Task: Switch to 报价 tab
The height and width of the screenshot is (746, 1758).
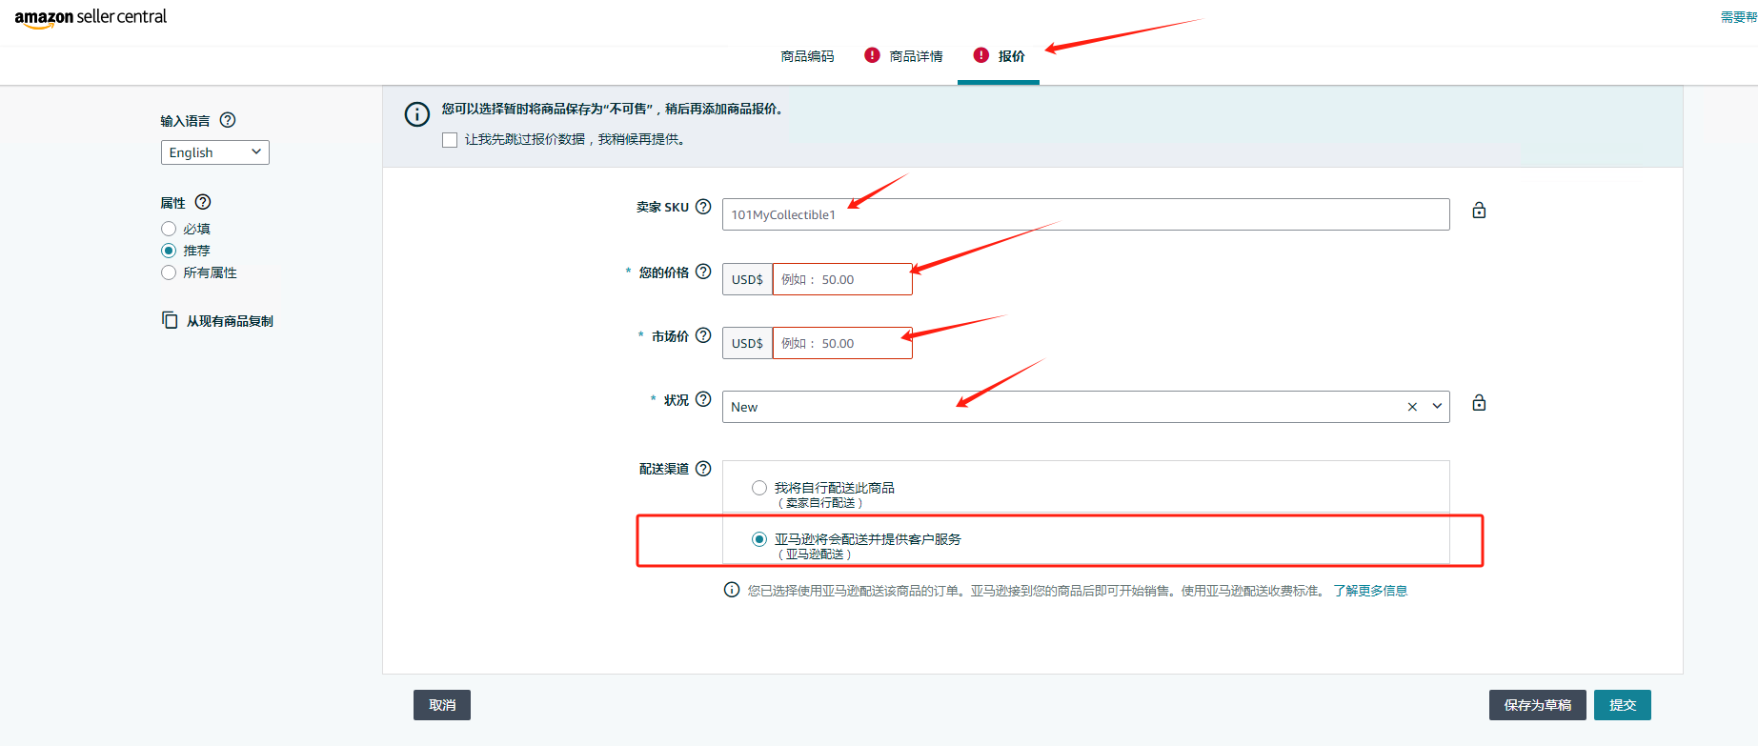Action: click(x=1011, y=56)
